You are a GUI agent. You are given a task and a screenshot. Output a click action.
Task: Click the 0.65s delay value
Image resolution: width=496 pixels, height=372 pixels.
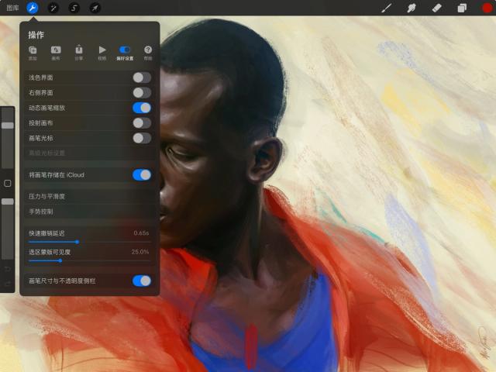click(x=141, y=233)
